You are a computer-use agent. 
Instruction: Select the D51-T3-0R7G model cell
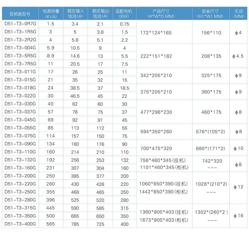tap(20, 24)
